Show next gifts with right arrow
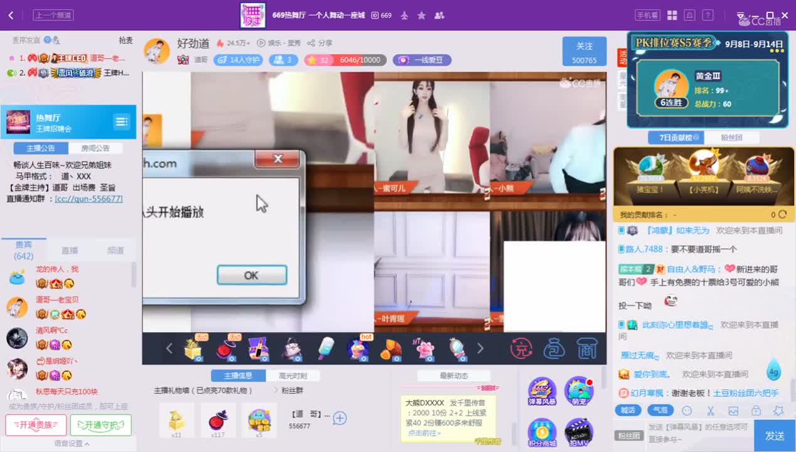The image size is (796, 452). click(x=480, y=348)
